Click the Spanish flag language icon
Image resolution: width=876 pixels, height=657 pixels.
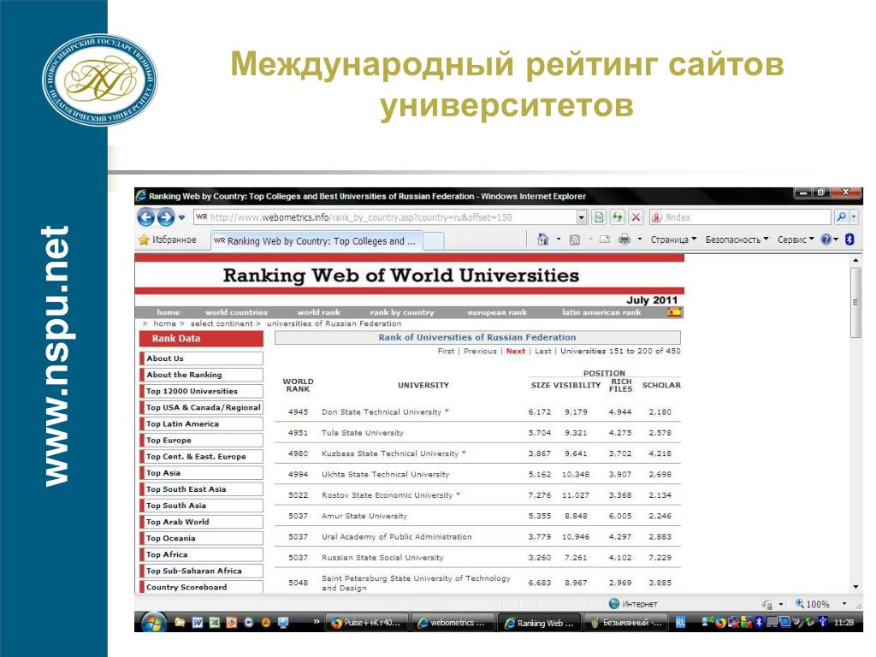675,312
